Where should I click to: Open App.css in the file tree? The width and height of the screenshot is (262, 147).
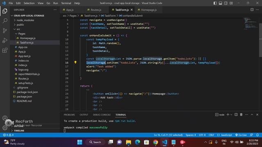pos(23,47)
